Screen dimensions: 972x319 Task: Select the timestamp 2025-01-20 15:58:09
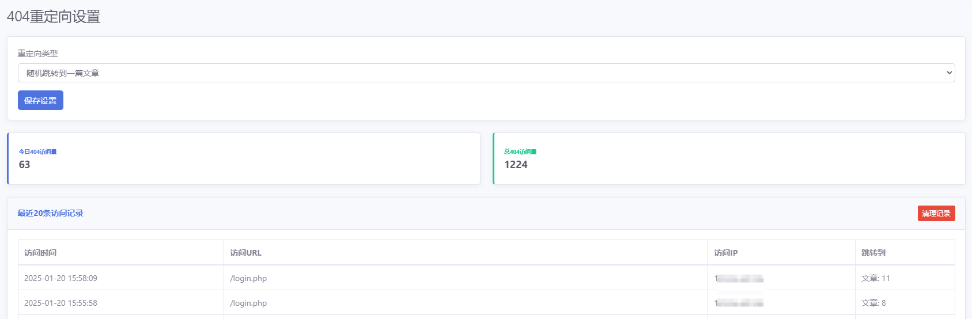60,278
